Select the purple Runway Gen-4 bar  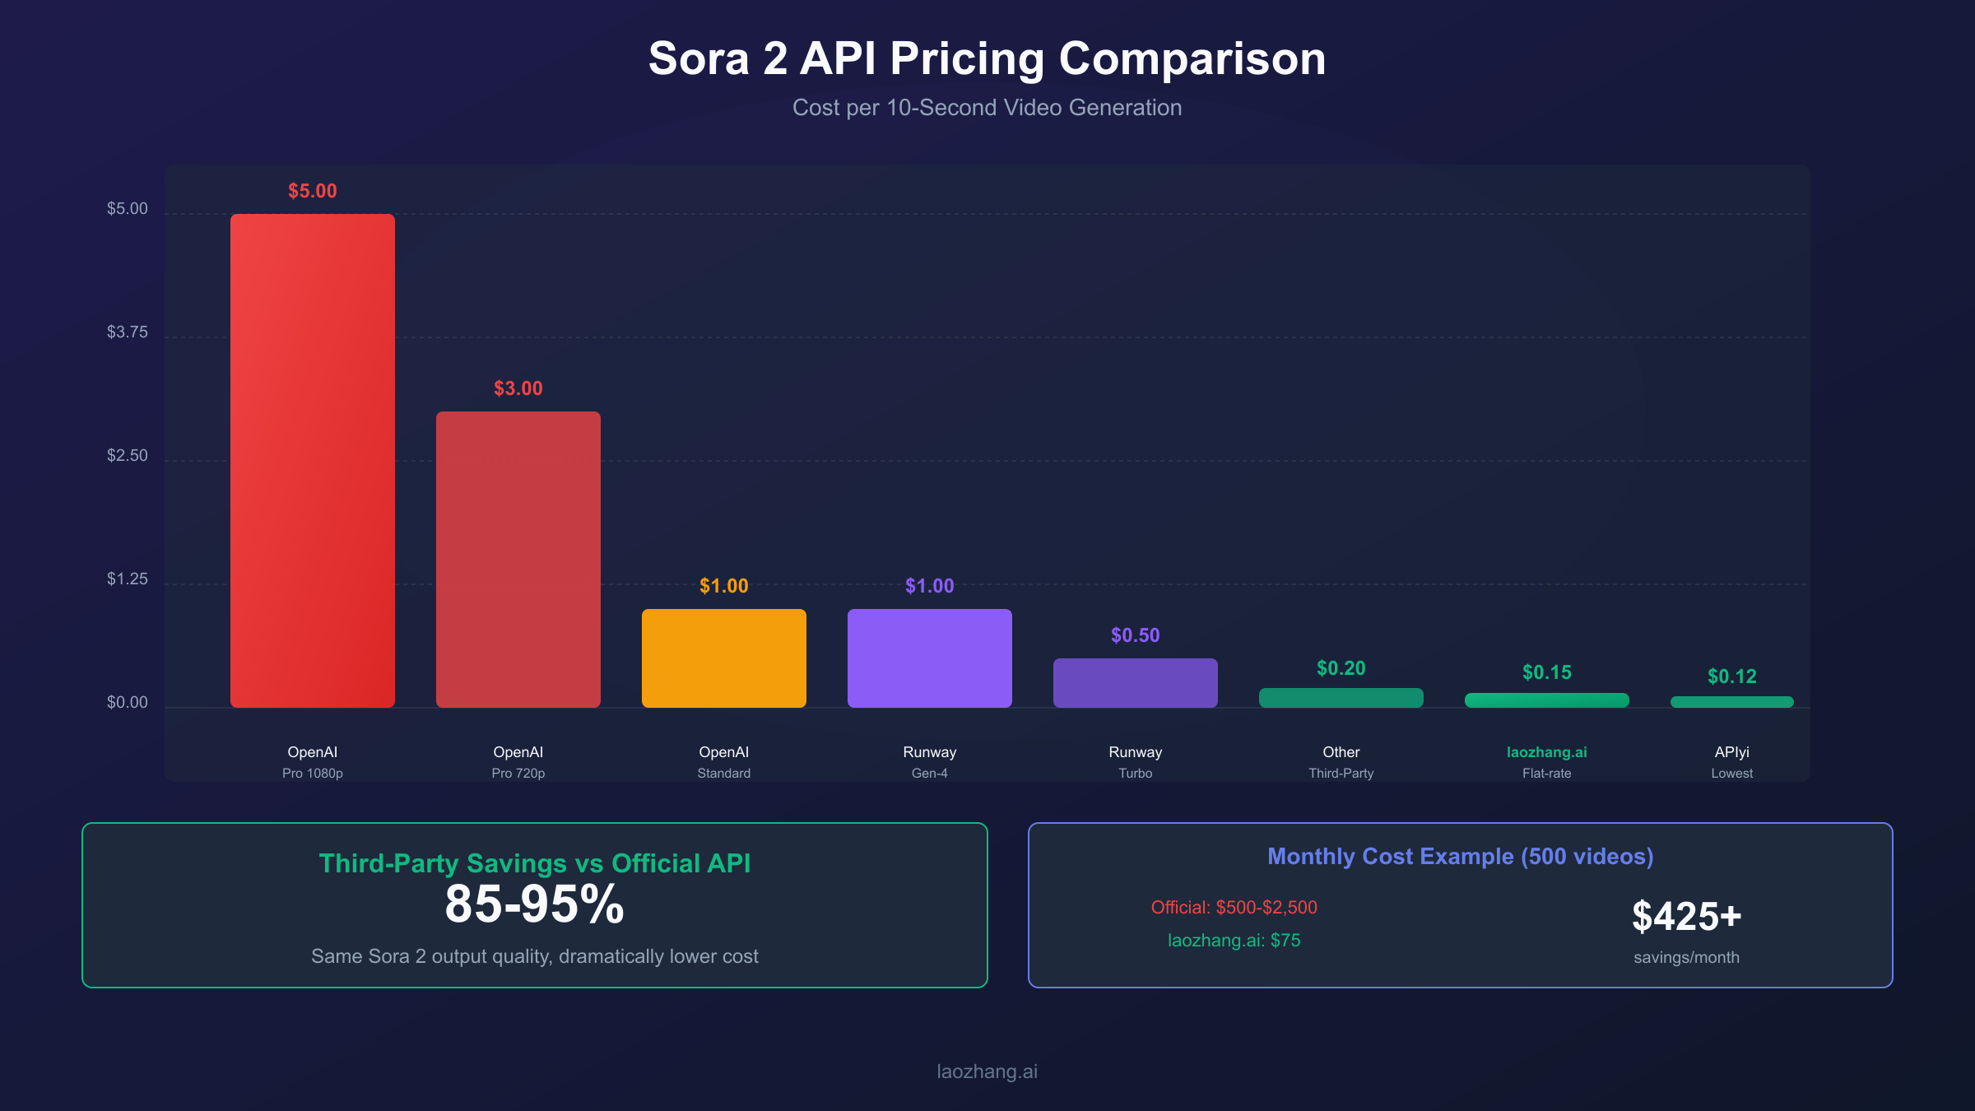(930, 658)
